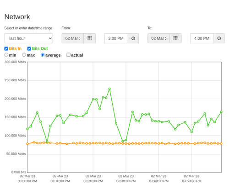Click the Network heading
The image size is (229, 184).
(x=17, y=17)
